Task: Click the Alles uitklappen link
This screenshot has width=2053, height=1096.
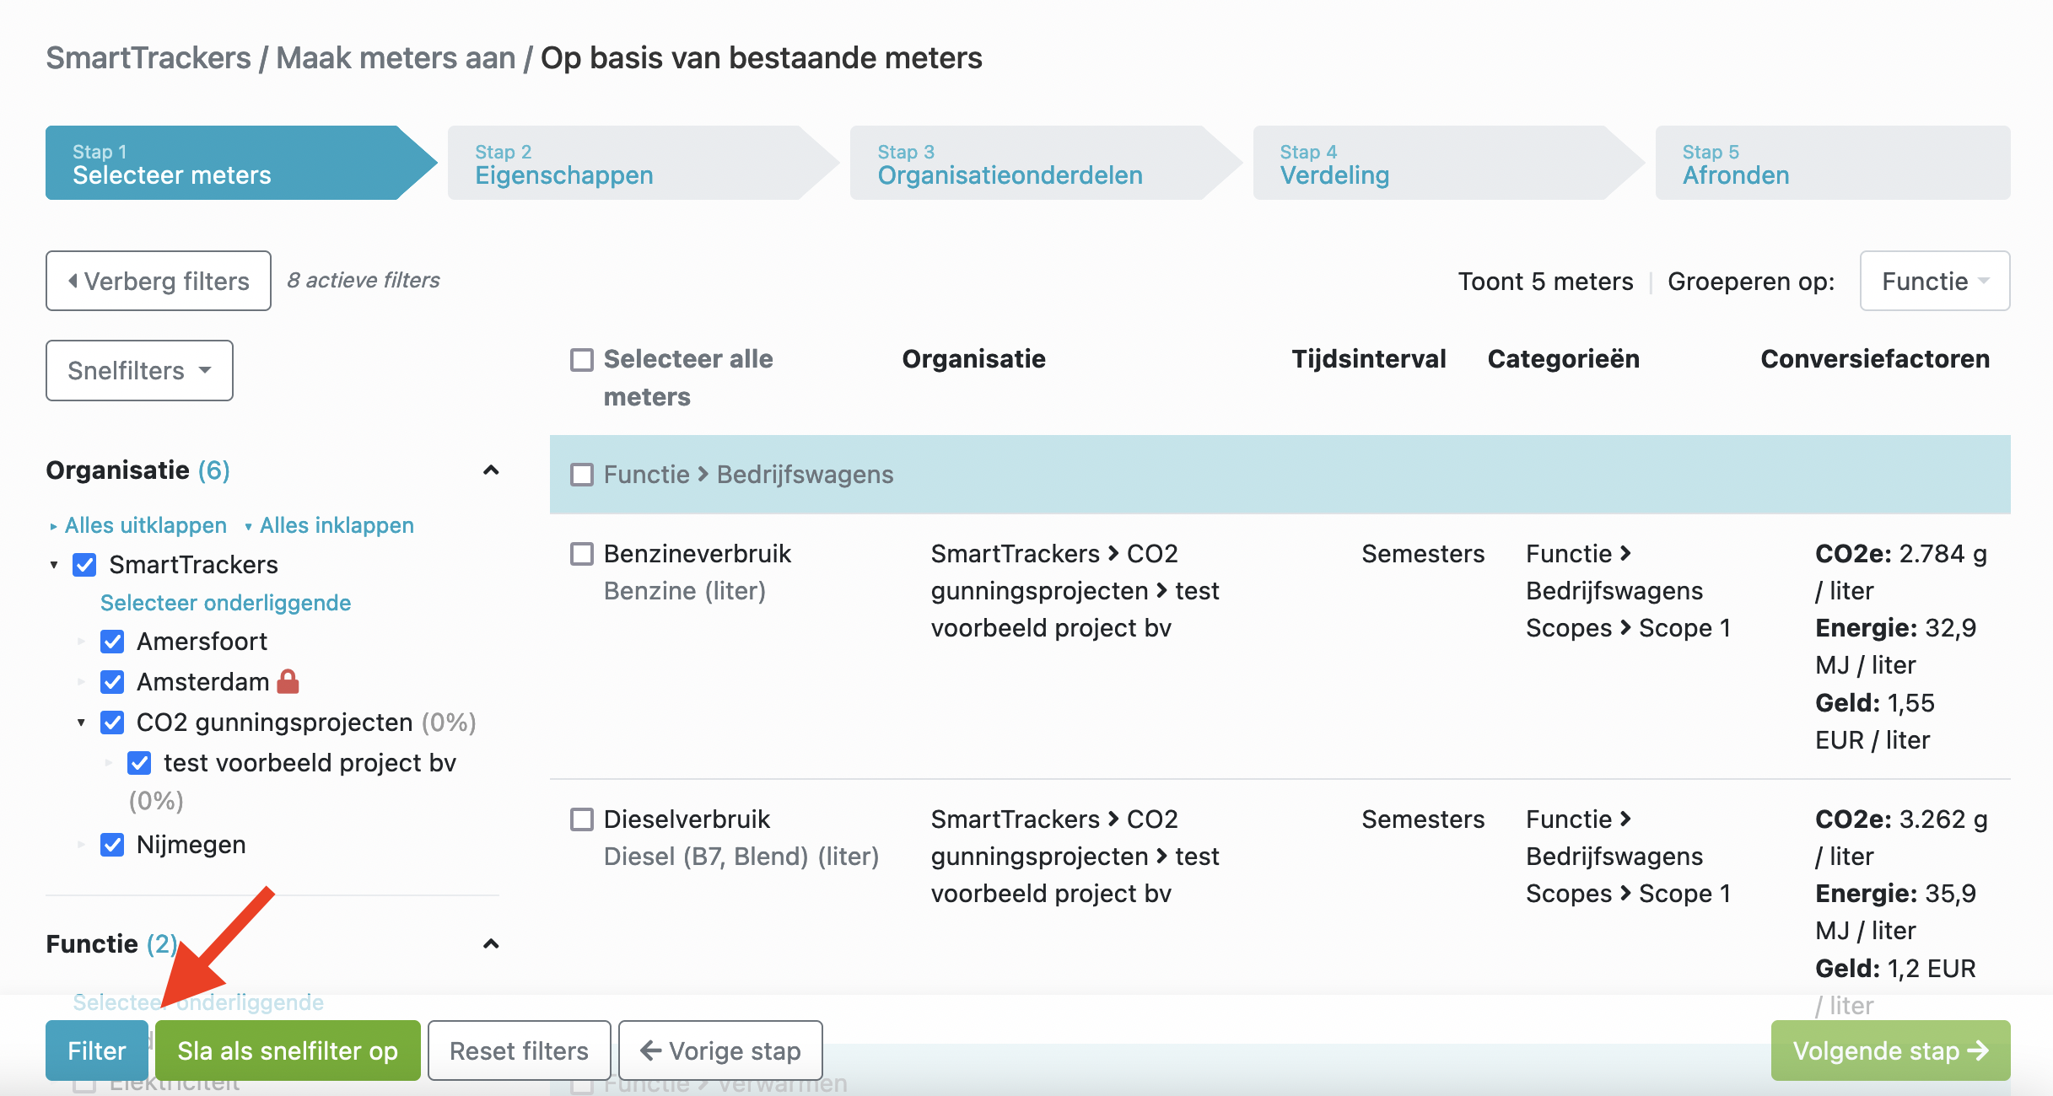Action: [146, 525]
